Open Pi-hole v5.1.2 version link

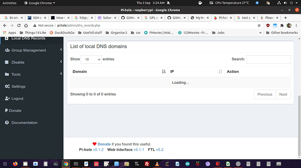98,150
